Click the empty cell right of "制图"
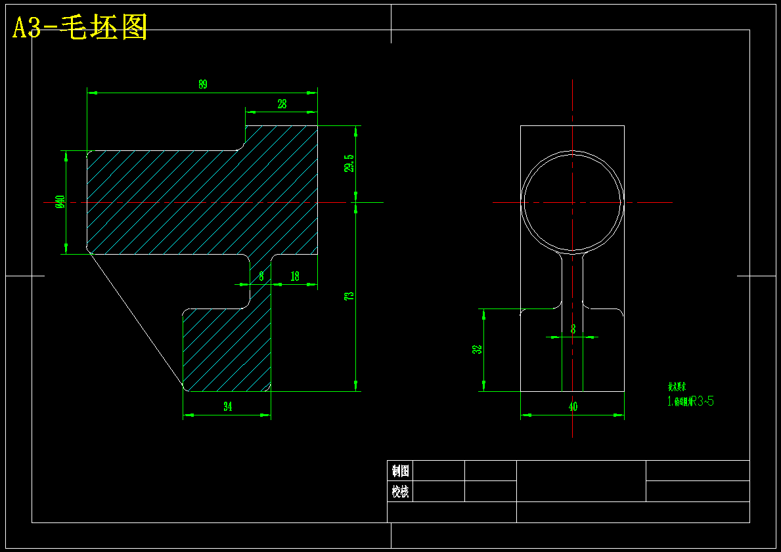 click(x=439, y=471)
